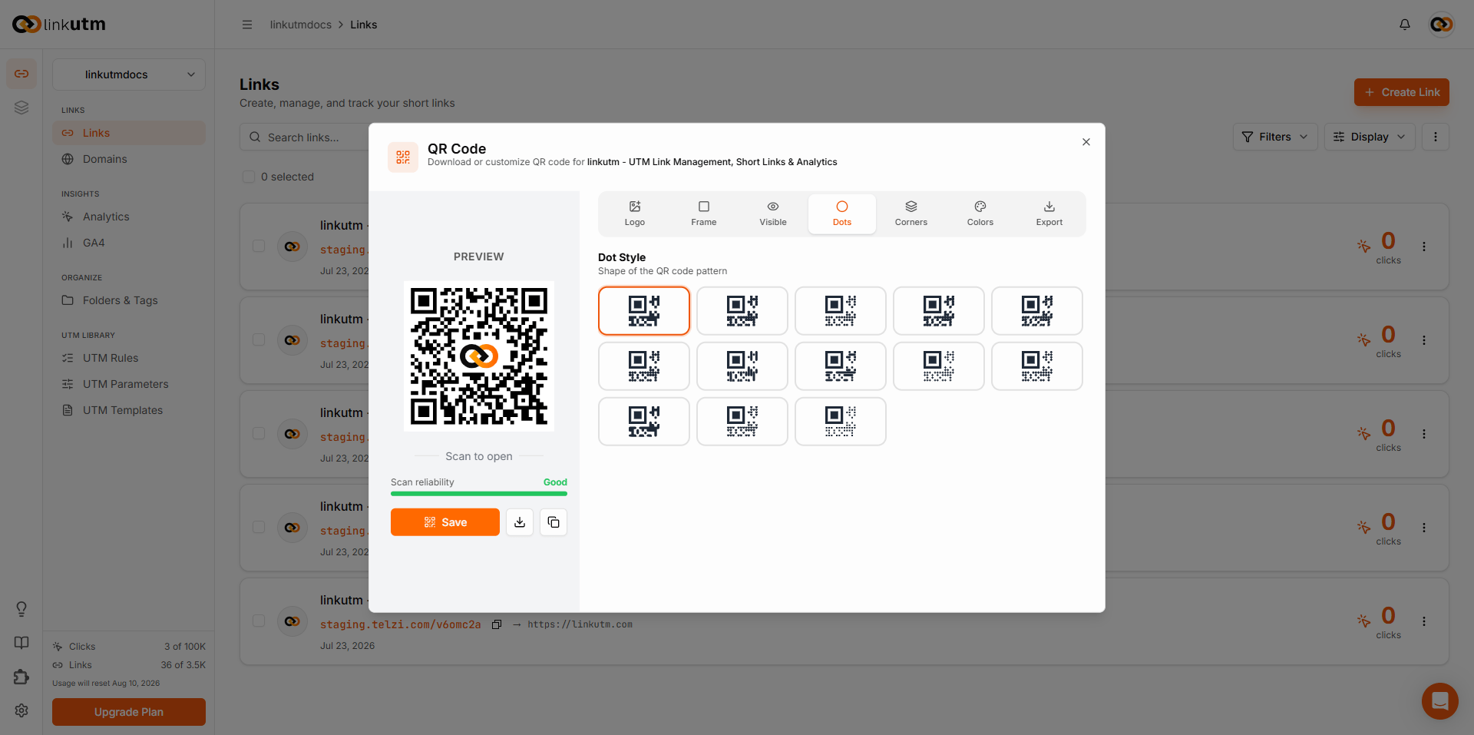Open UTM Parameters
This screenshot has width=1474, height=735.
pyautogui.click(x=129, y=384)
